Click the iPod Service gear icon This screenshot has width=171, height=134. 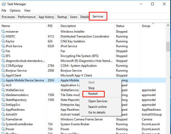pyautogui.click(x=3, y=46)
